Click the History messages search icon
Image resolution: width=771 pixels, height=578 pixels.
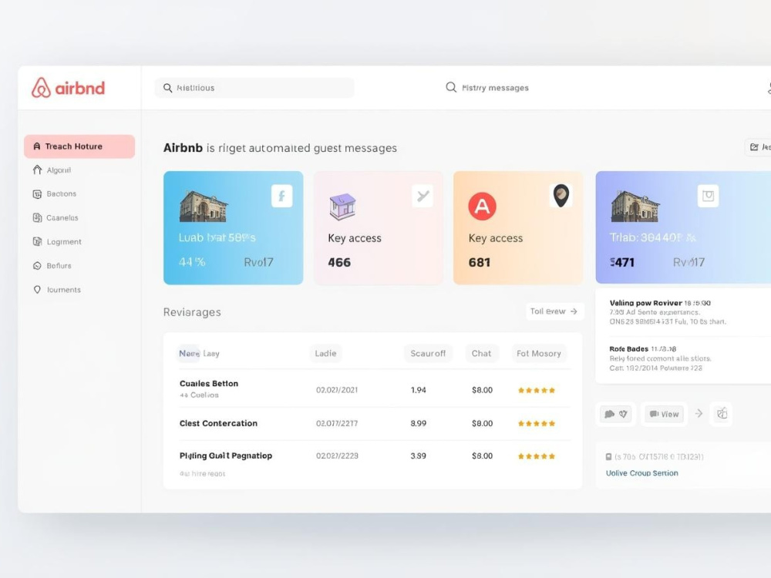point(451,88)
